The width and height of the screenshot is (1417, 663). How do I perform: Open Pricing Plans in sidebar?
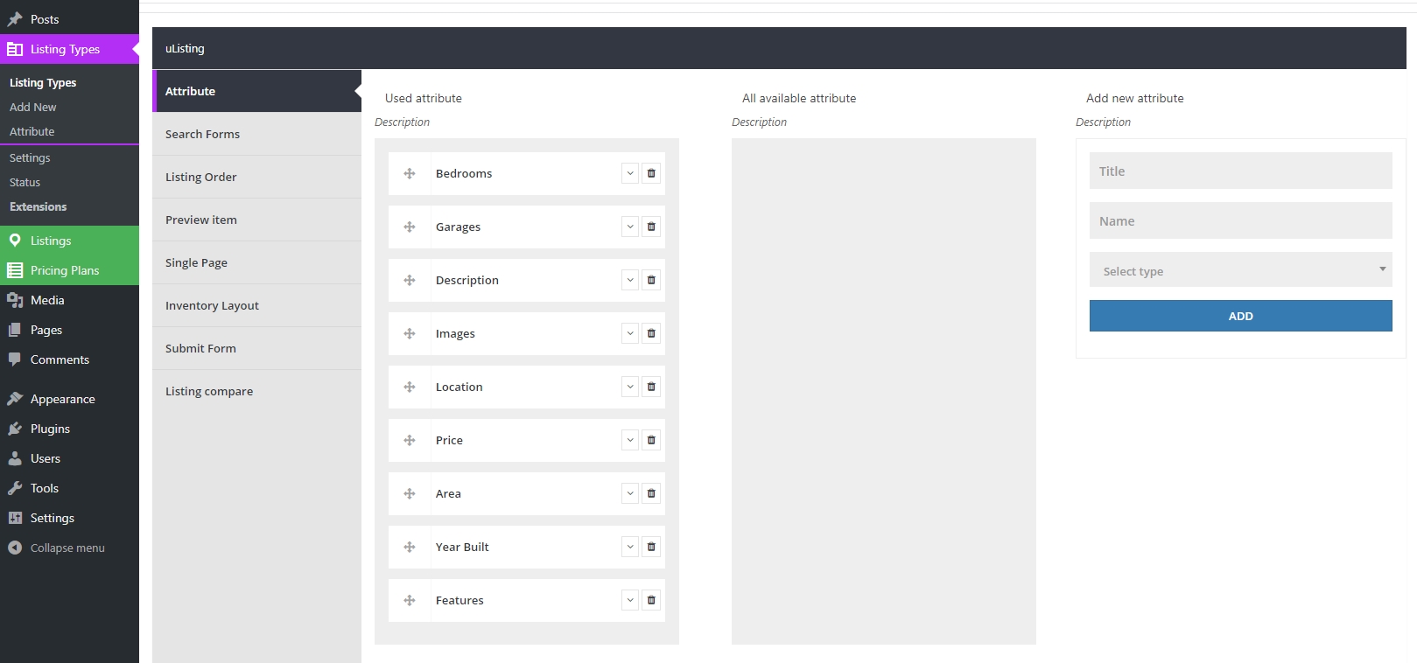click(x=65, y=270)
